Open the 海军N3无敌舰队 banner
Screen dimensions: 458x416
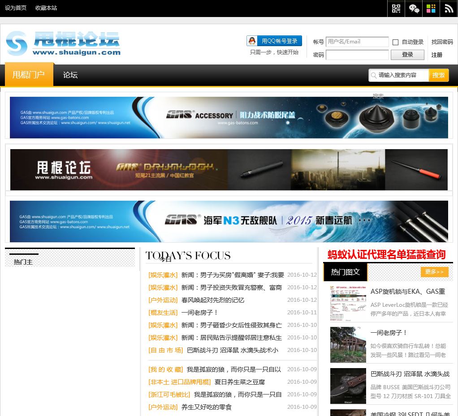click(229, 221)
